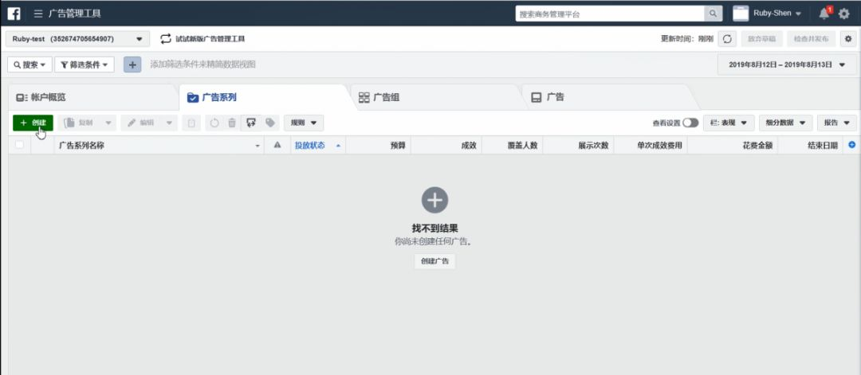Switch to the 帐户概览 tab
This screenshot has height=375, width=861.
[93, 98]
